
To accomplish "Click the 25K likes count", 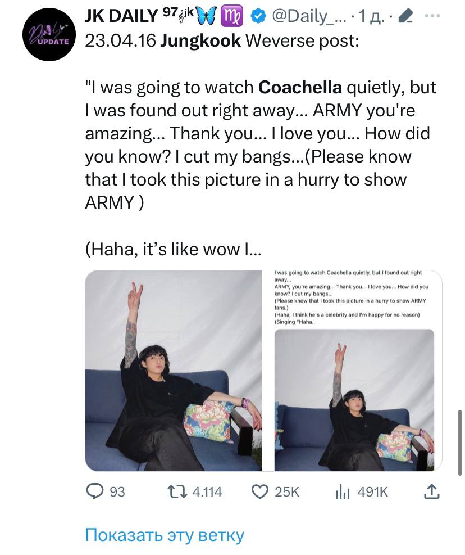I will [x=286, y=492].
